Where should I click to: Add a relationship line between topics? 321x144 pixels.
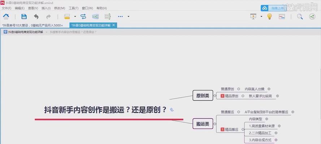coord(83,17)
